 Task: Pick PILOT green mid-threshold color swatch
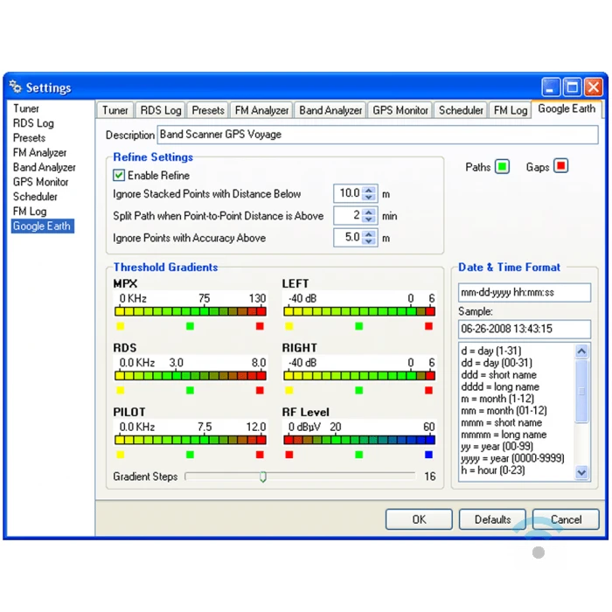(190, 455)
